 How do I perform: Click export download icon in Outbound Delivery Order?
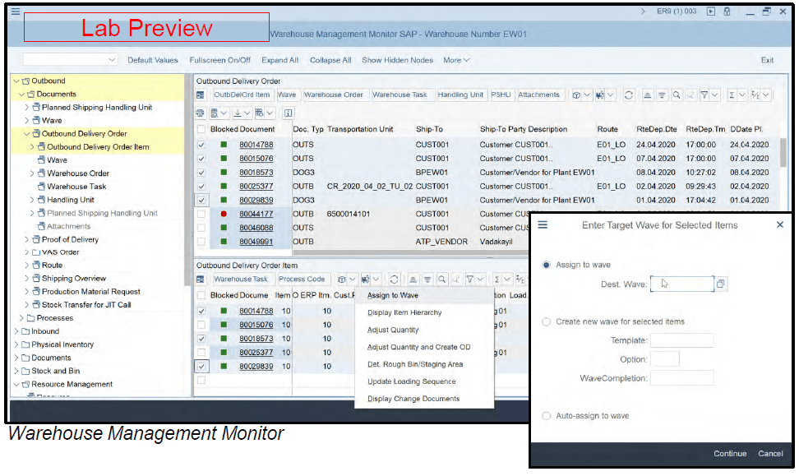pyautogui.click(x=238, y=113)
